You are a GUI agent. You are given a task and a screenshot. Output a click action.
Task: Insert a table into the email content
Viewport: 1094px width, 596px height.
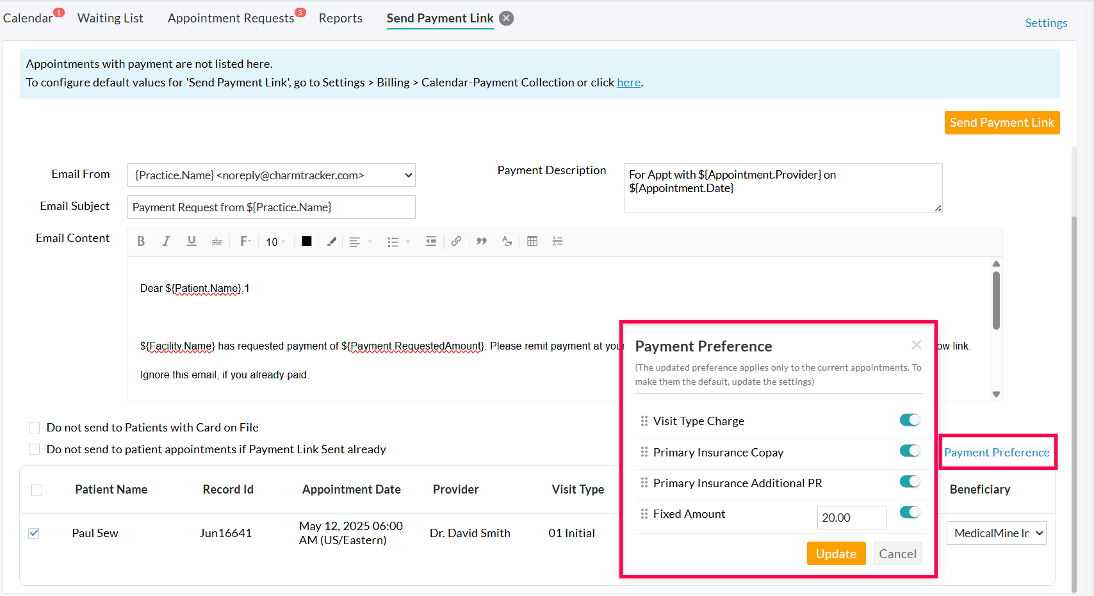pos(532,241)
